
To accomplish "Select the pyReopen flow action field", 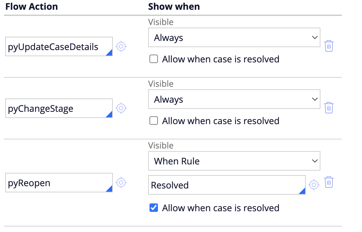I will coord(55,183).
